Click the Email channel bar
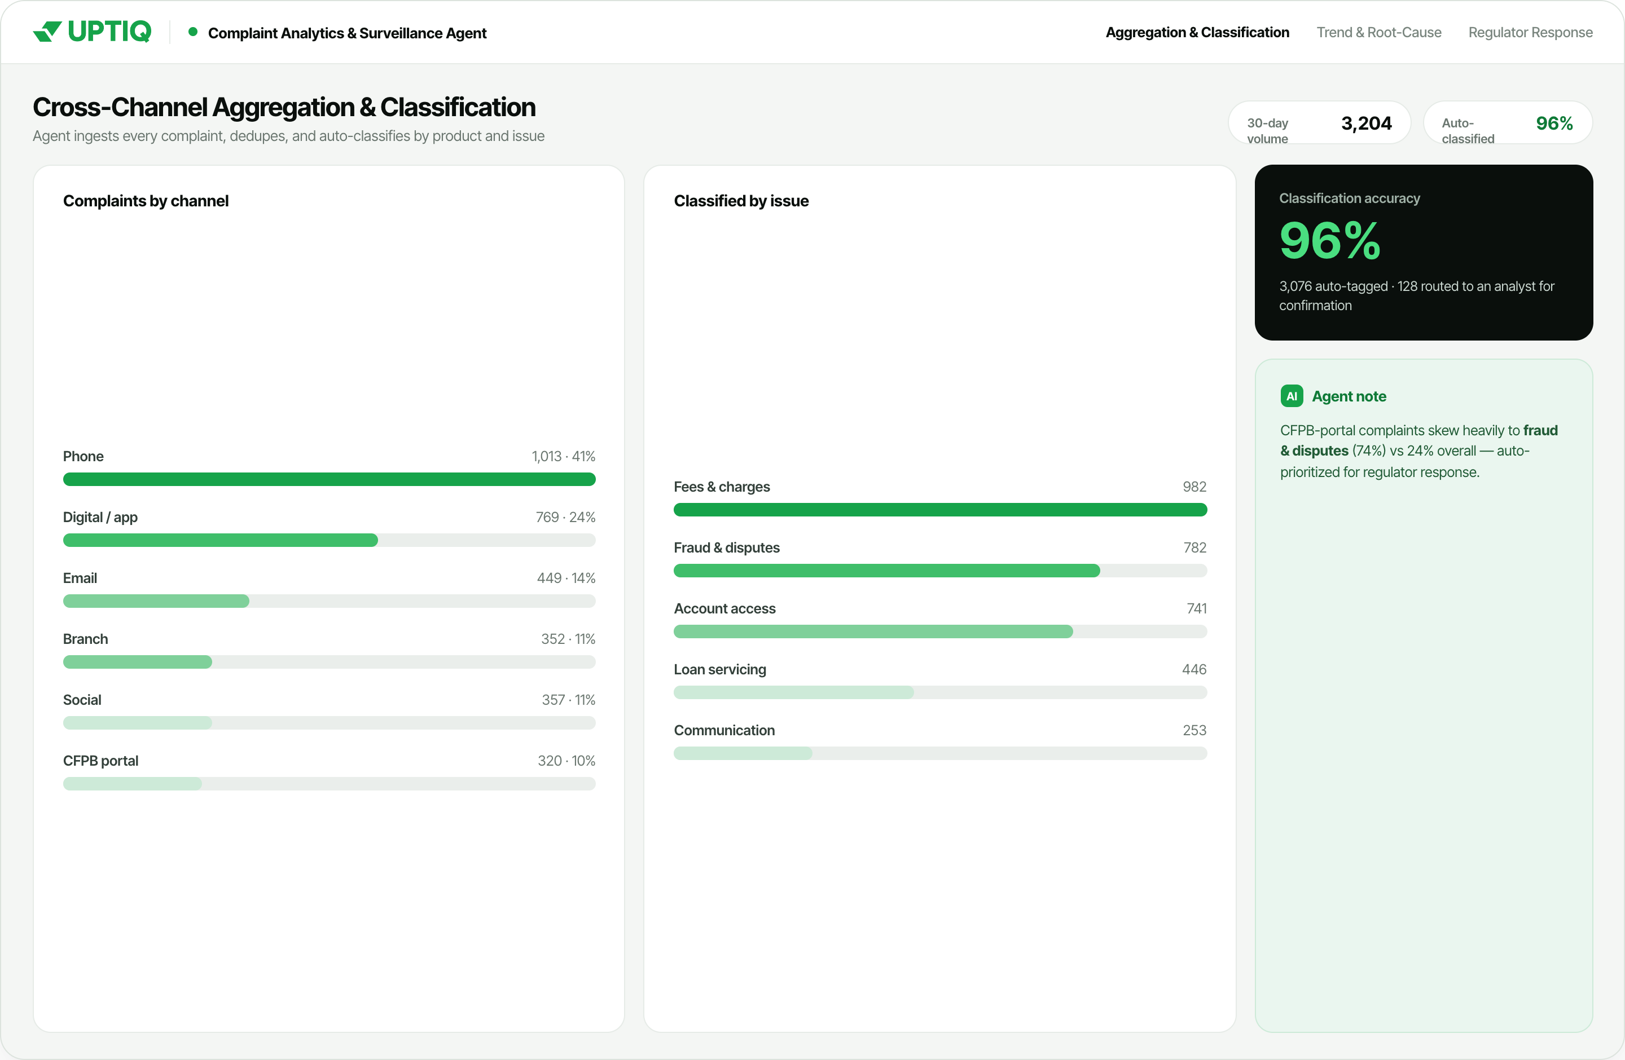Image resolution: width=1625 pixels, height=1060 pixels. [329, 601]
